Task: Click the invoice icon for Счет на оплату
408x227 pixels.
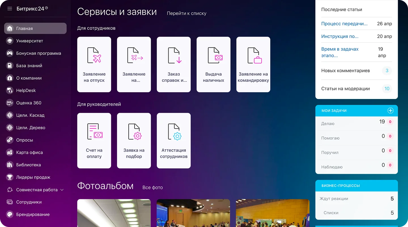Action: pos(95,131)
